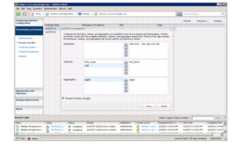Screen dimensions: 249x144
Task: Open Optimization and Migration section
Action: [x=29, y=92]
